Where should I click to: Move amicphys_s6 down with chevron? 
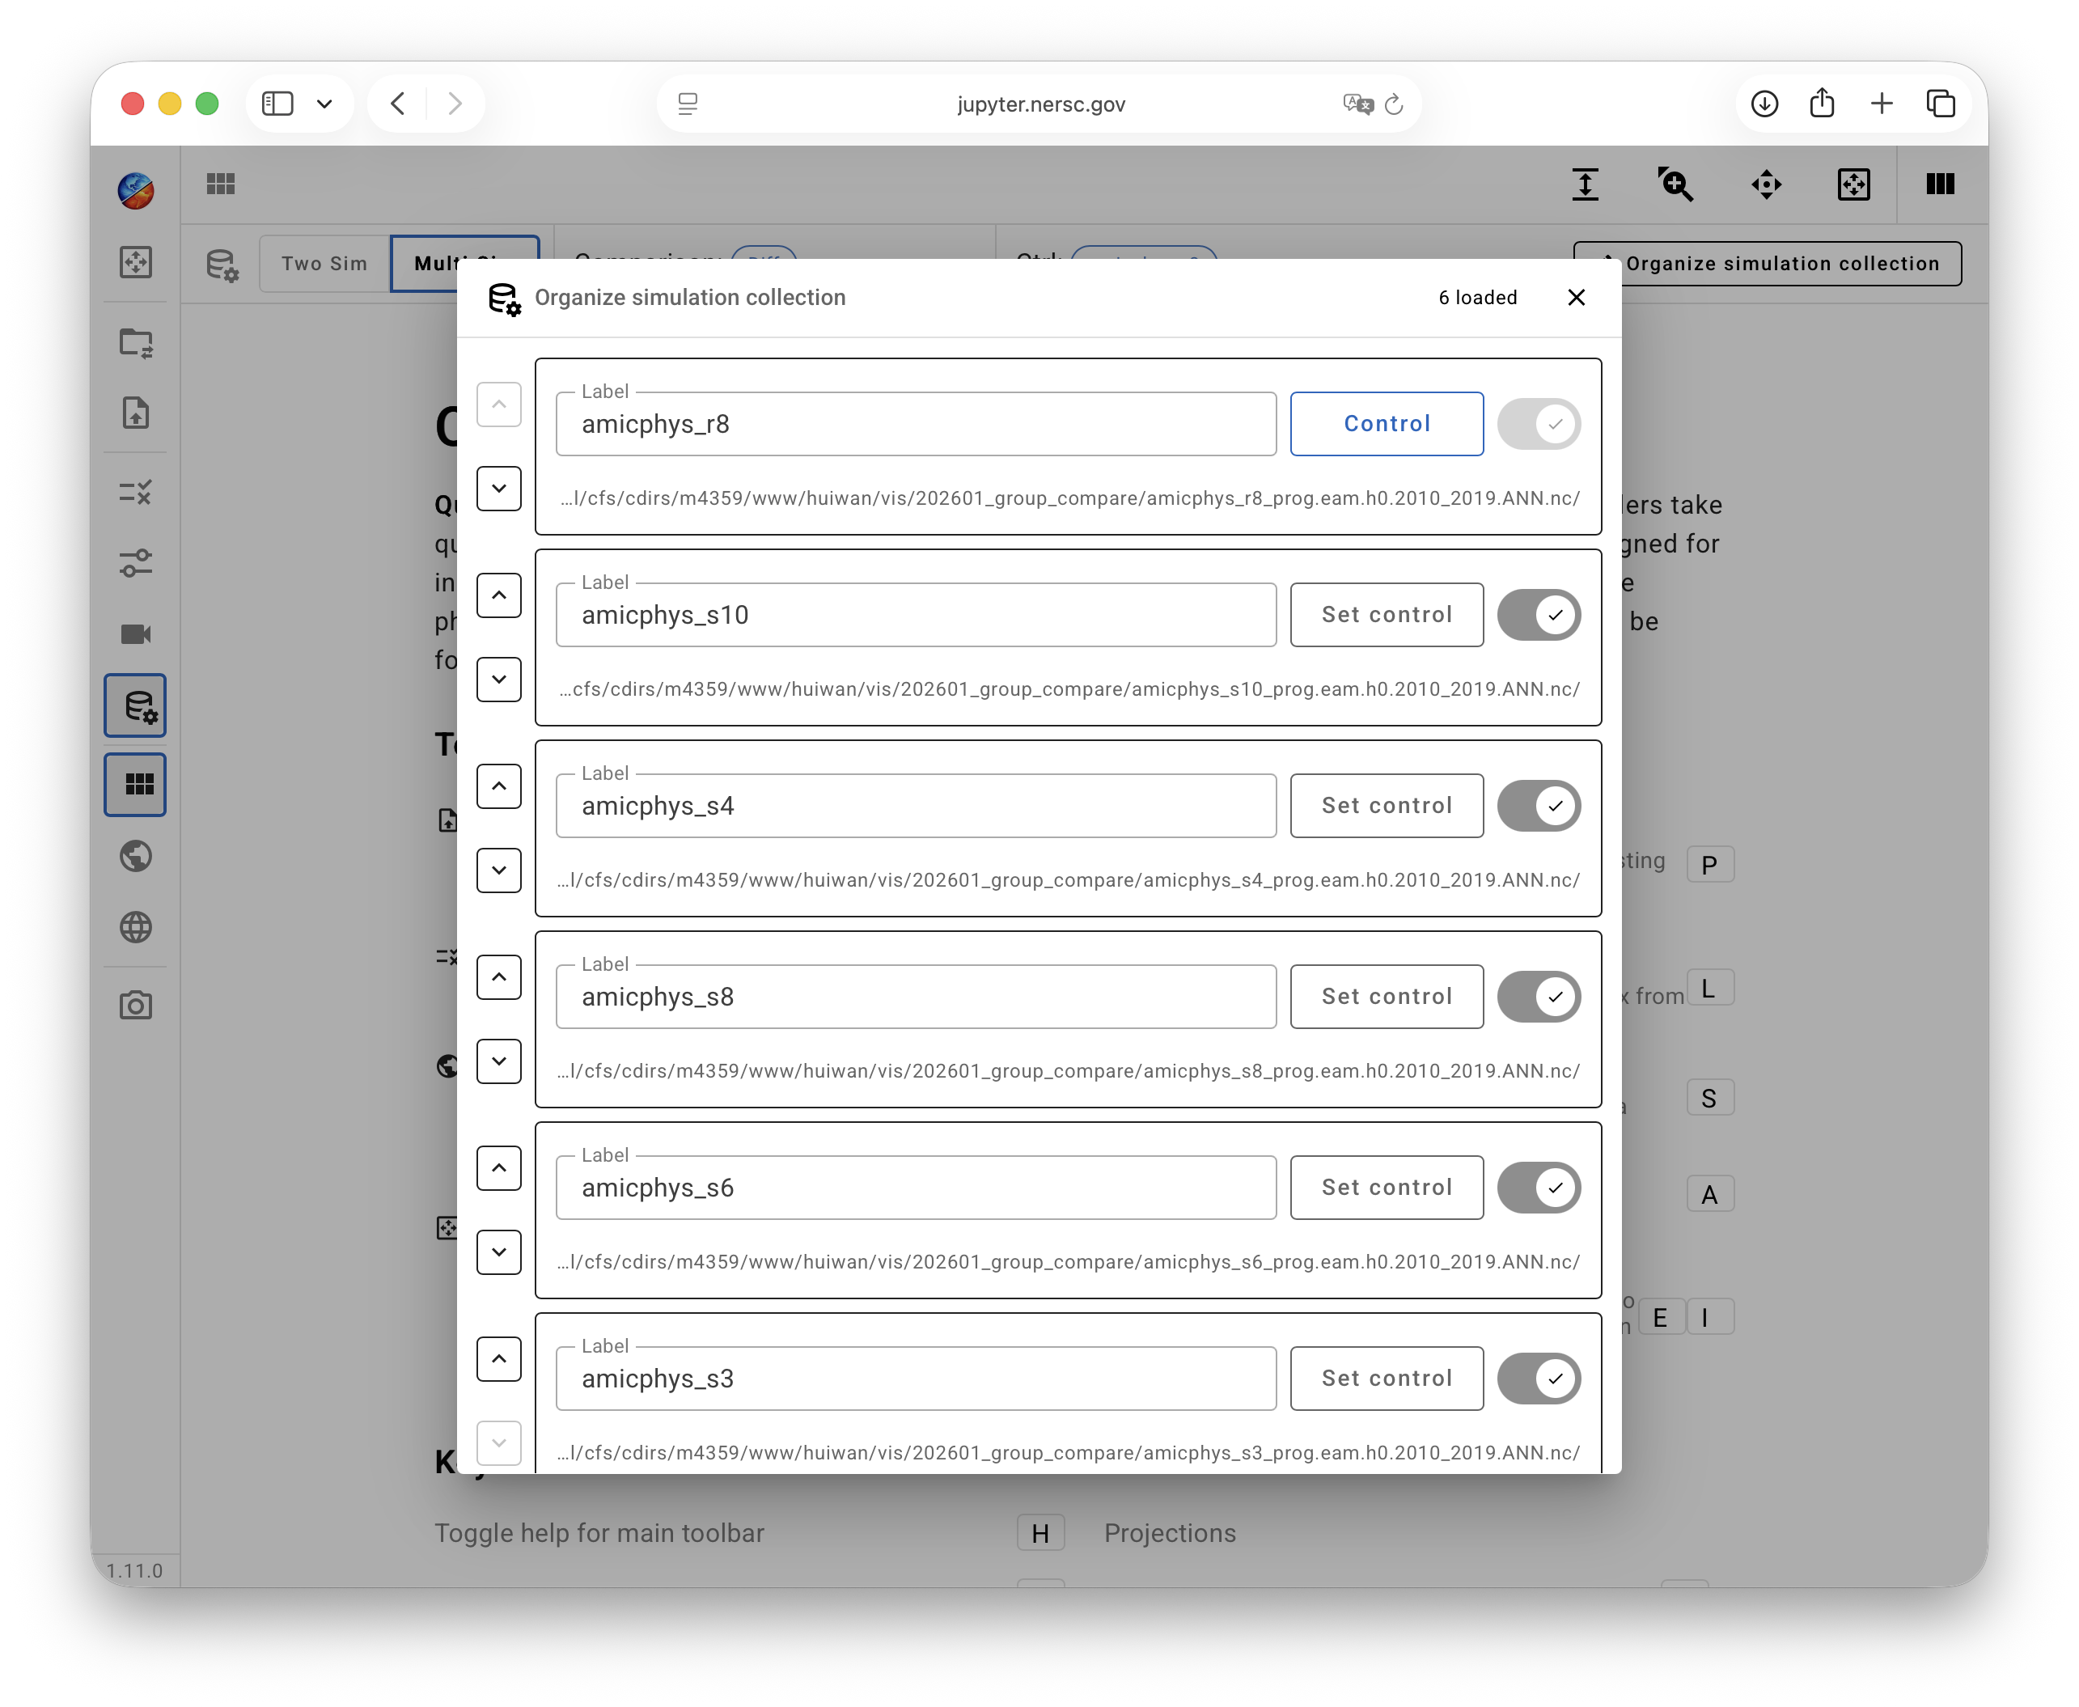click(x=498, y=1251)
